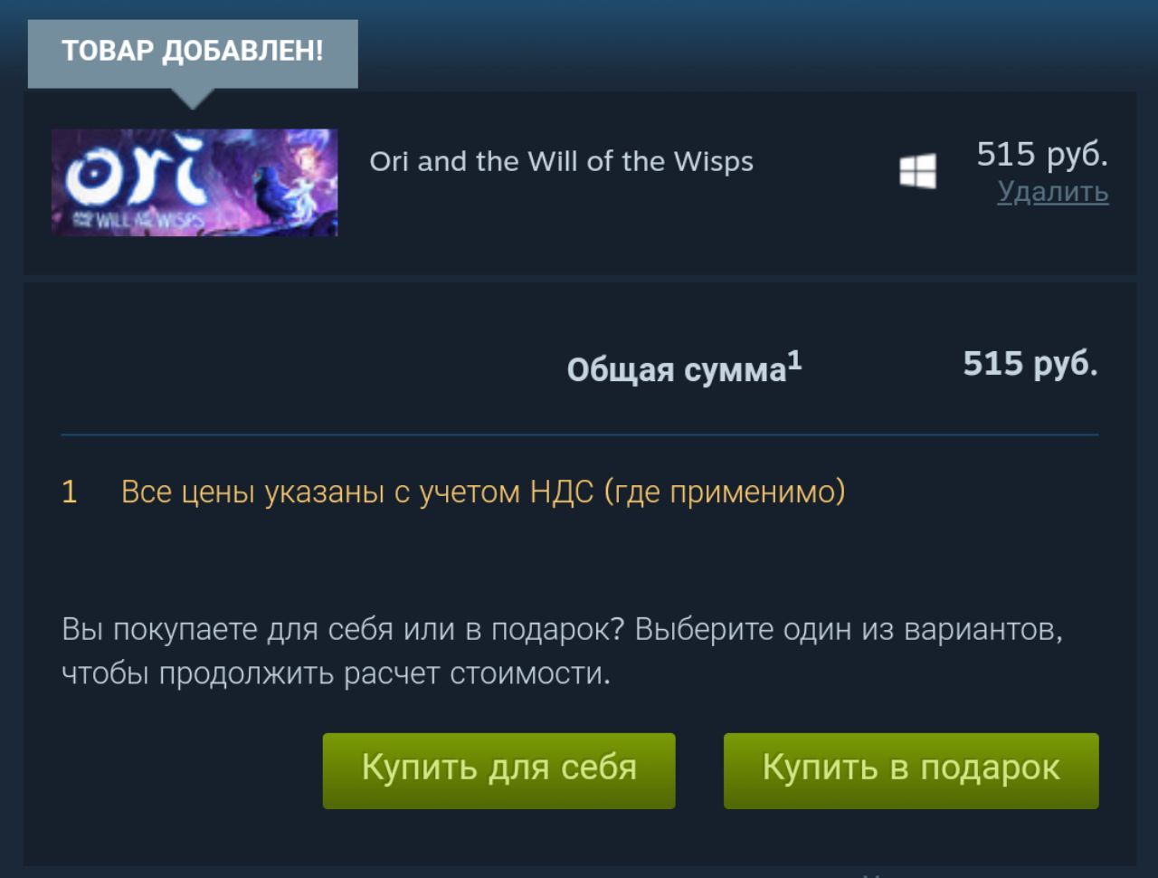Image resolution: width=1158 pixels, height=878 pixels.
Task: Click the pointer arrow below the ТОВАР ДОБАВЛЕН banner
Action: 192,99
